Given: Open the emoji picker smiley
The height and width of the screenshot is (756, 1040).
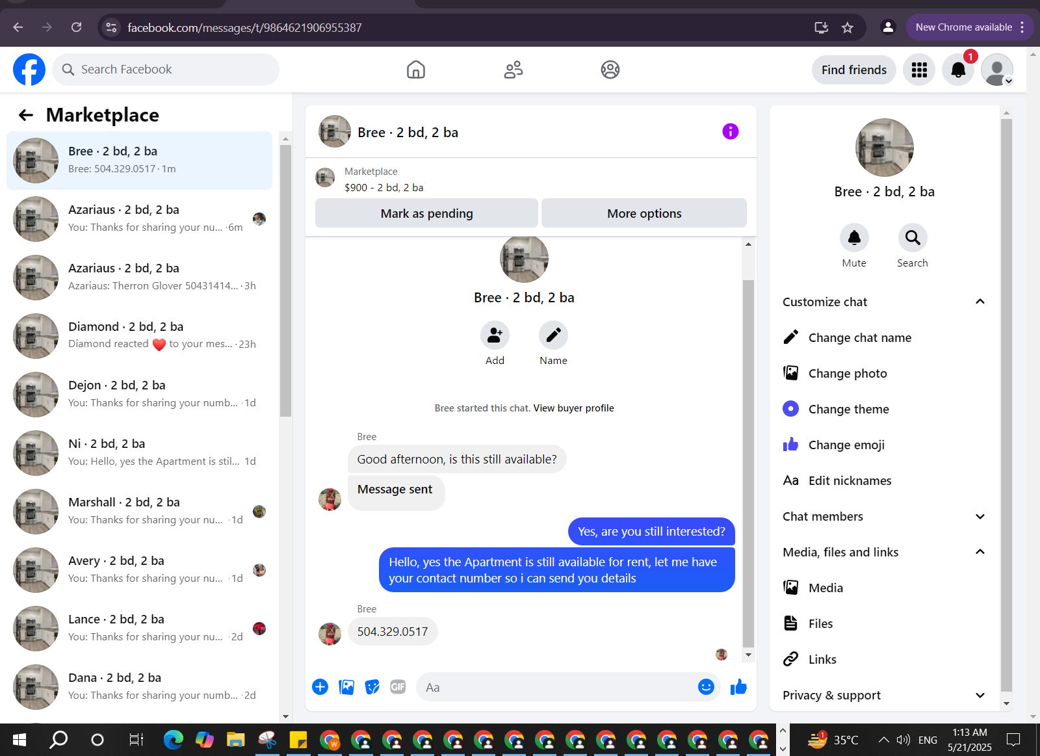Looking at the screenshot, I should coord(706,687).
